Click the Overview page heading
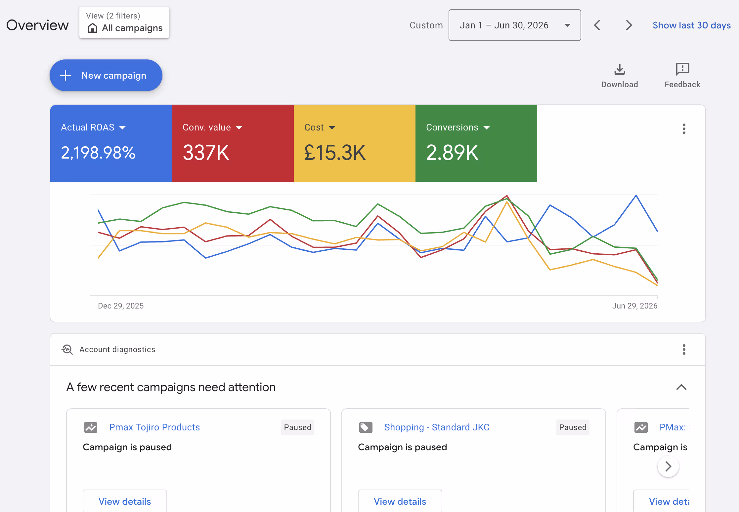 (x=37, y=25)
